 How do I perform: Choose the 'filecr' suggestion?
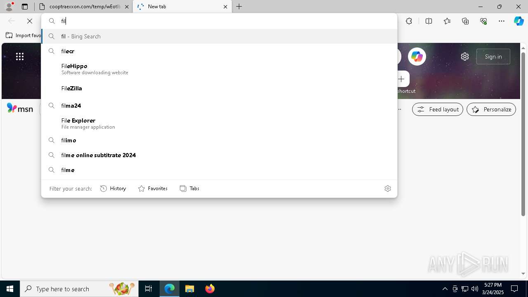point(219,51)
